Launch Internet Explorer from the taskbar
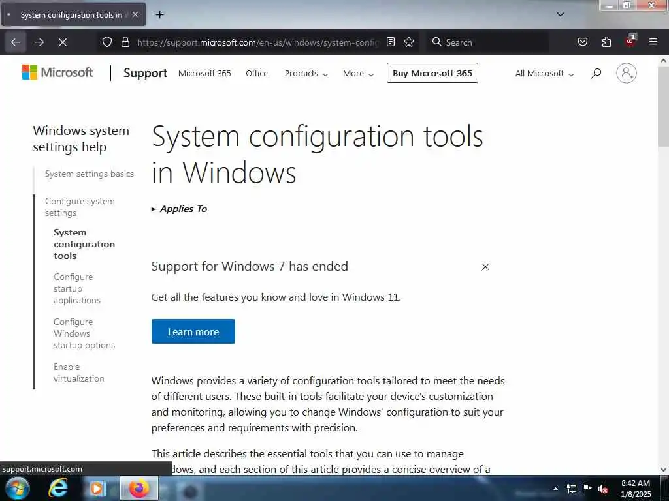The image size is (669, 501). tap(57, 488)
